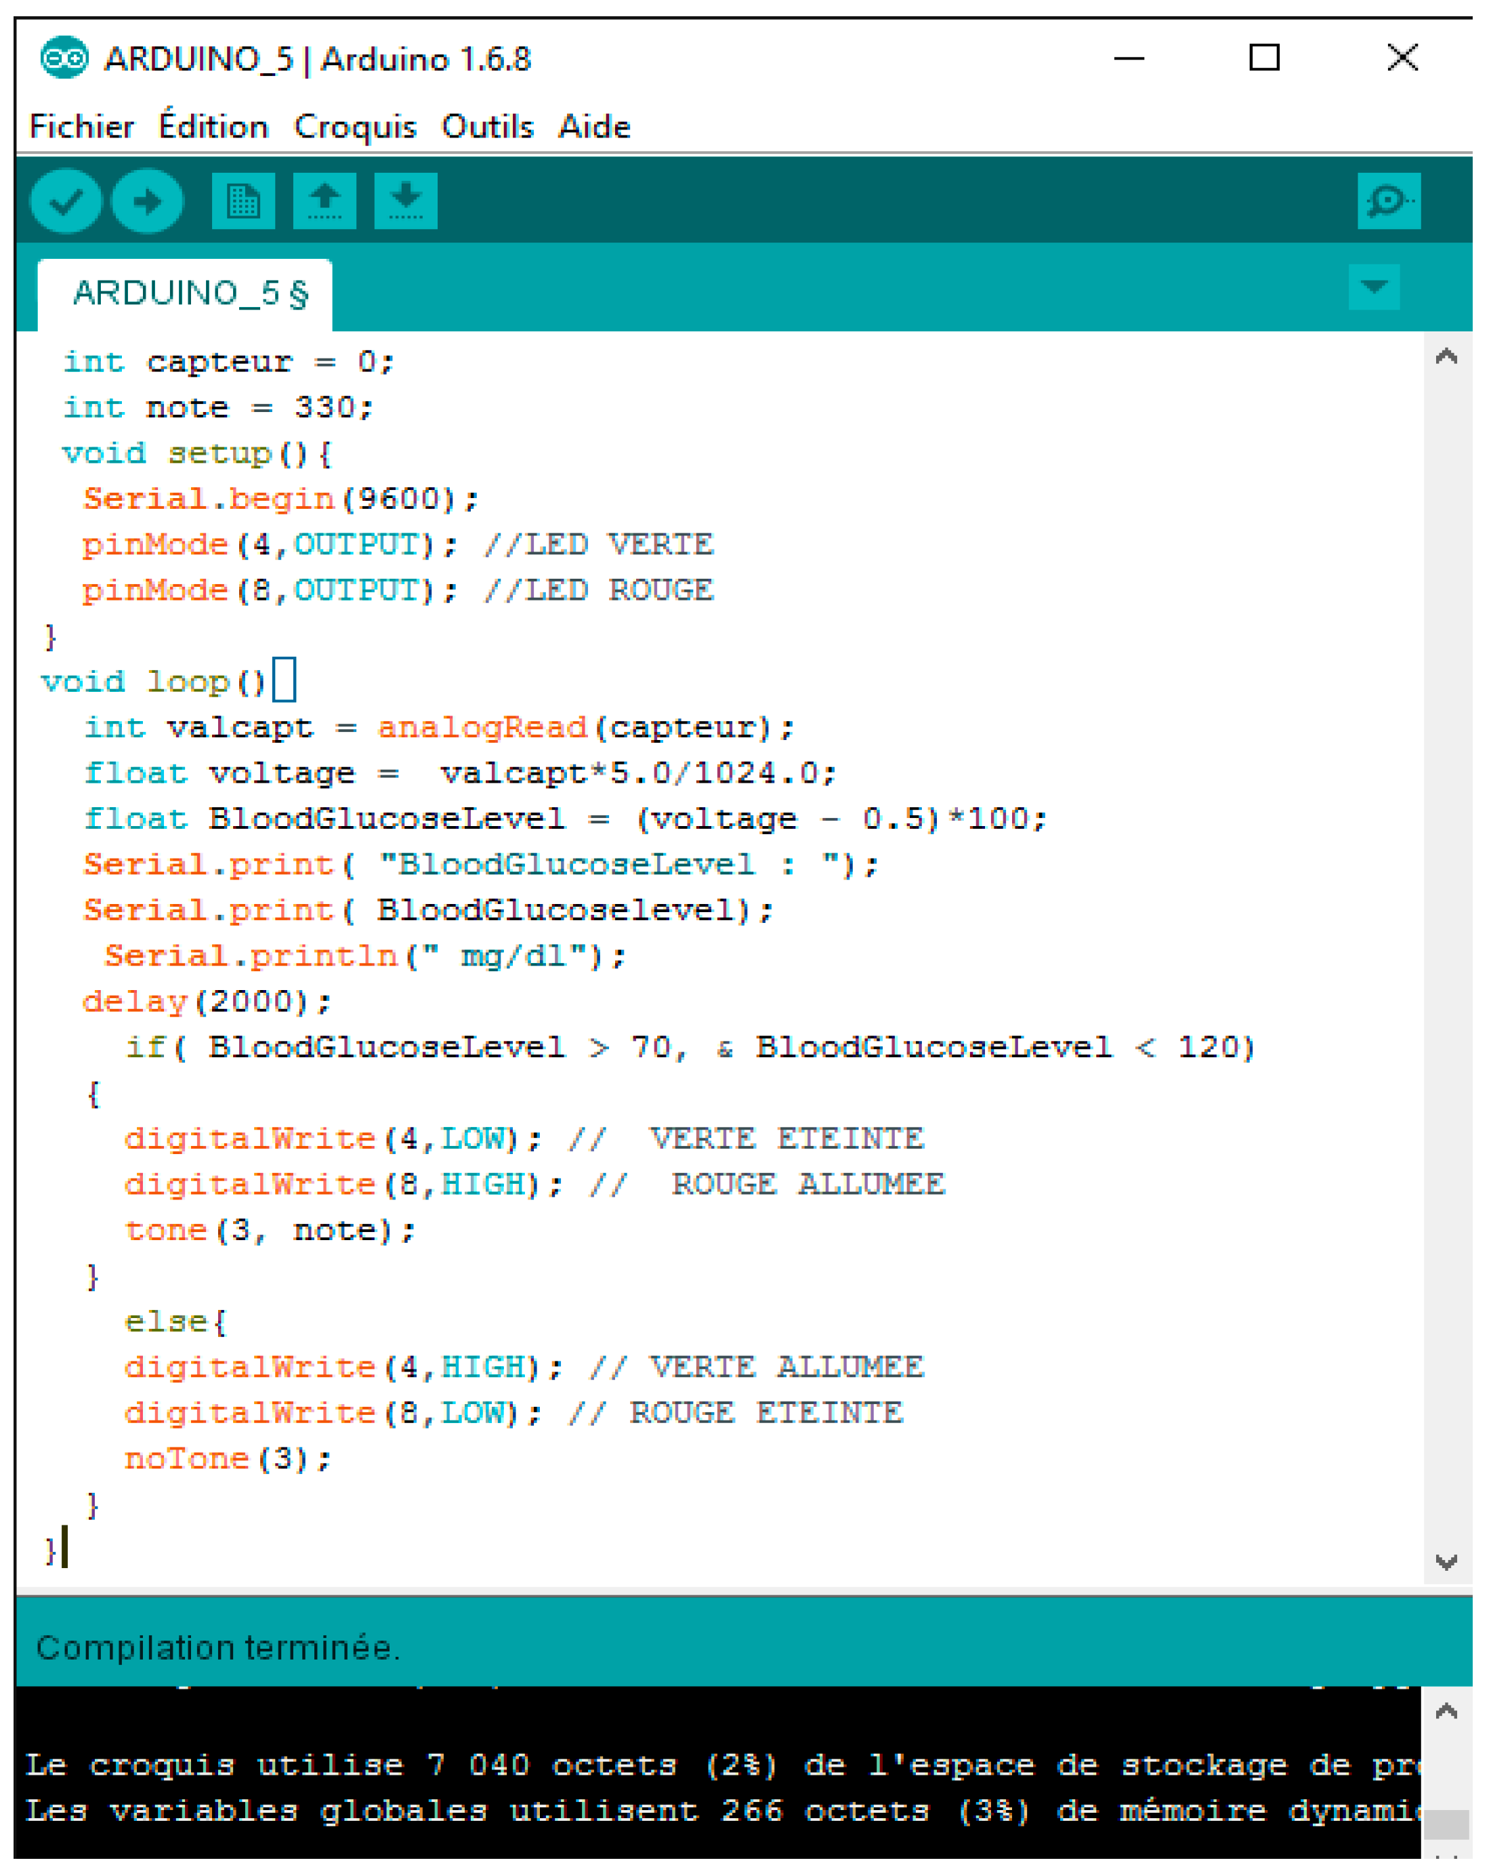Viewport: 1491px width, 1869px height.
Task: Open the Édition menu
Action: pos(213,127)
